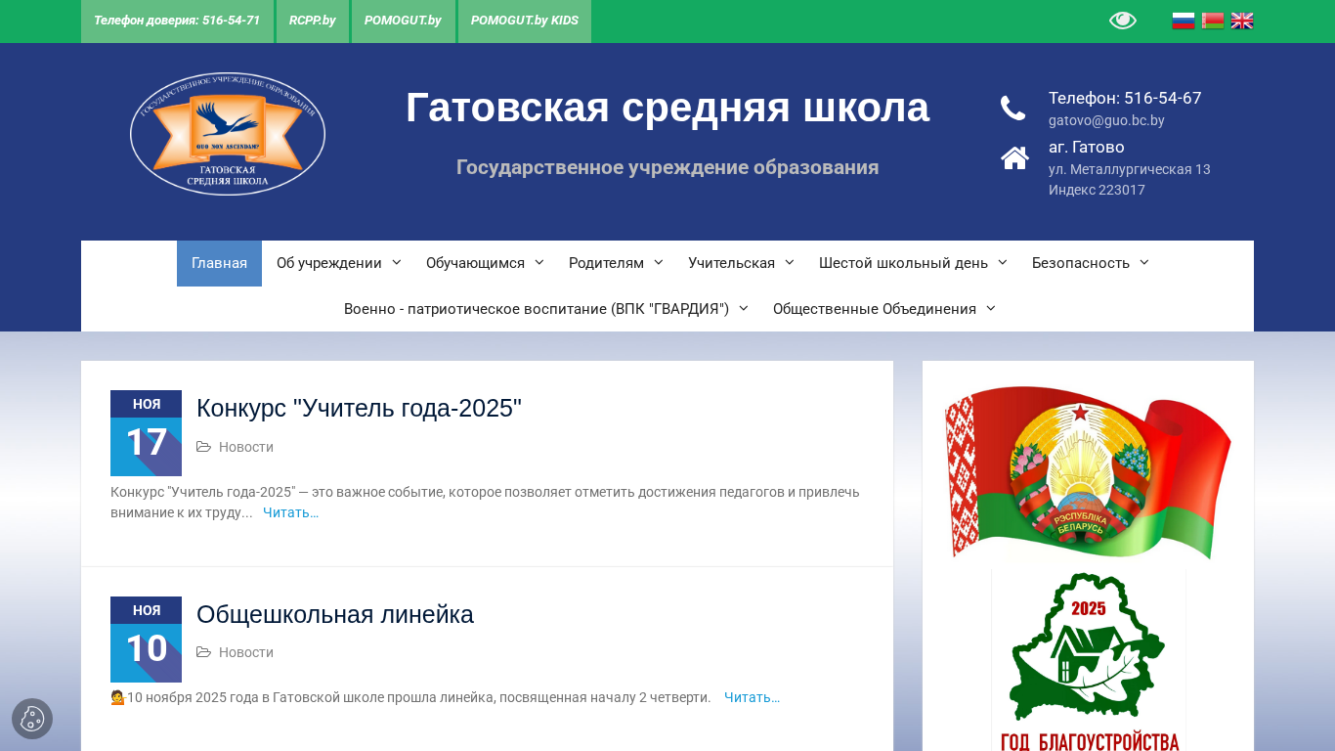Click the НОЯ 17 date badge
1335x751 pixels.
[146, 433]
